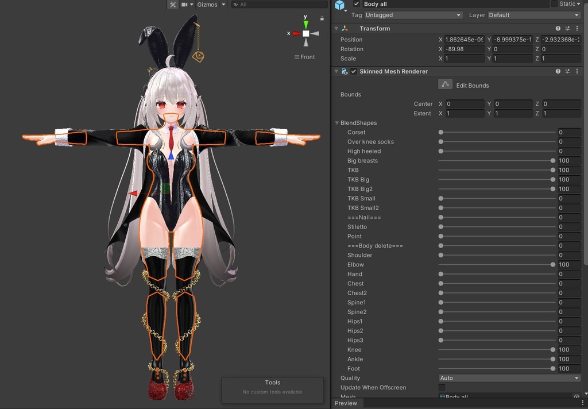Select the cube GameObject icon in the Inspector
588x409 pixels.
[340, 5]
